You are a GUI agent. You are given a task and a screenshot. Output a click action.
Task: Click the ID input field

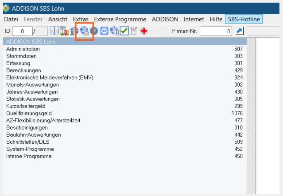[x=23, y=31]
